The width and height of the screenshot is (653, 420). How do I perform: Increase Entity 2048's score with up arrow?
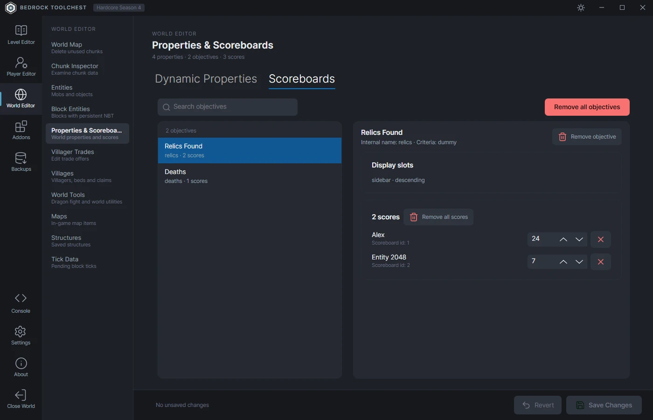(563, 262)
